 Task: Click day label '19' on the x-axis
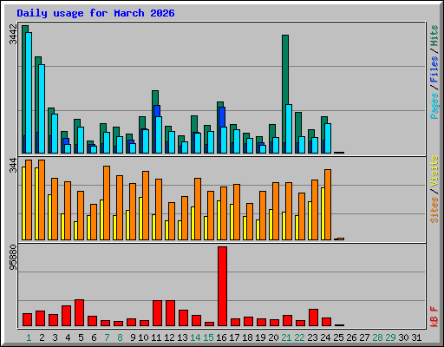(x=260, y=337)
